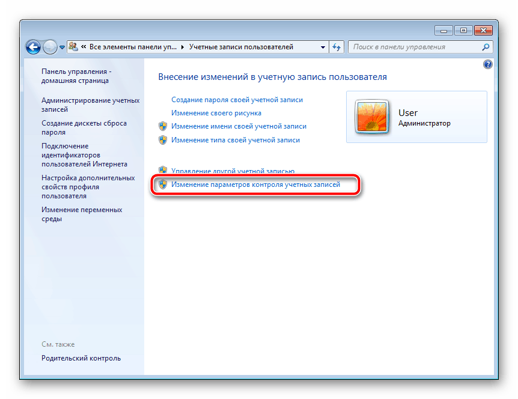Focus the Поиск в панели управления field
518x399 pixels.
tap(416, 47)
